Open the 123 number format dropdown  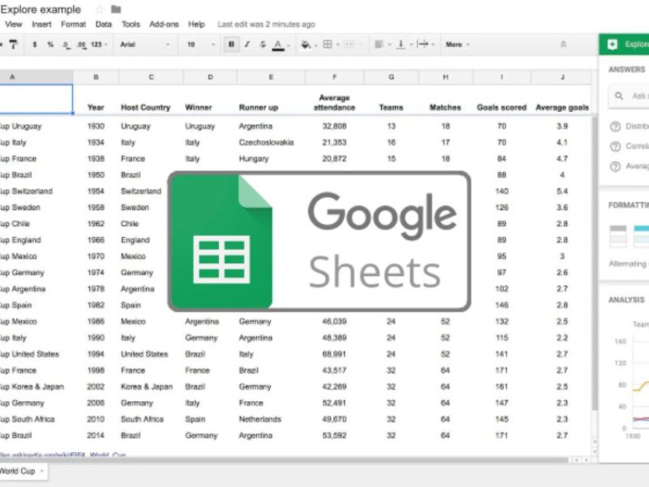click(98, 45)
